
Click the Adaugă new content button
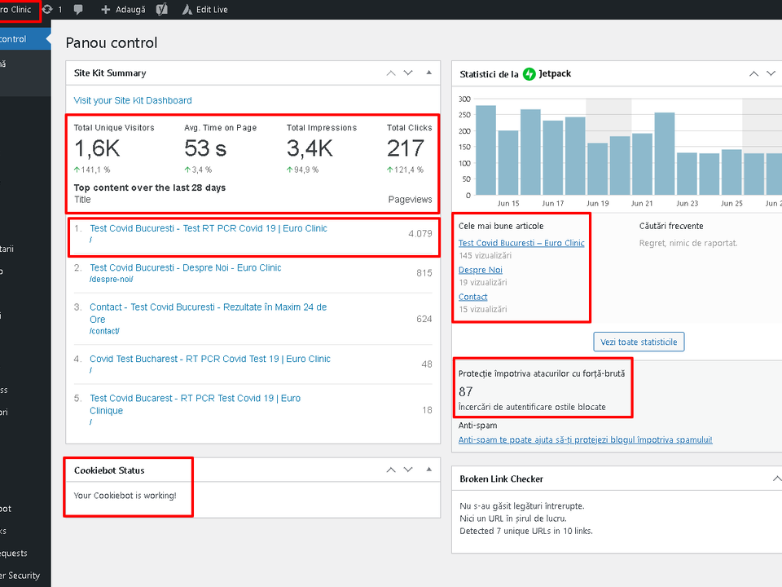point(123,10)
